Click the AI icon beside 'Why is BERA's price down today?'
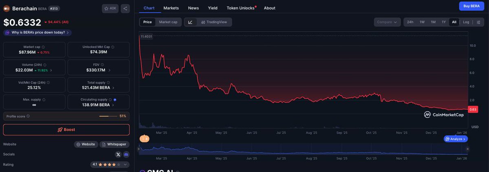 8,32
